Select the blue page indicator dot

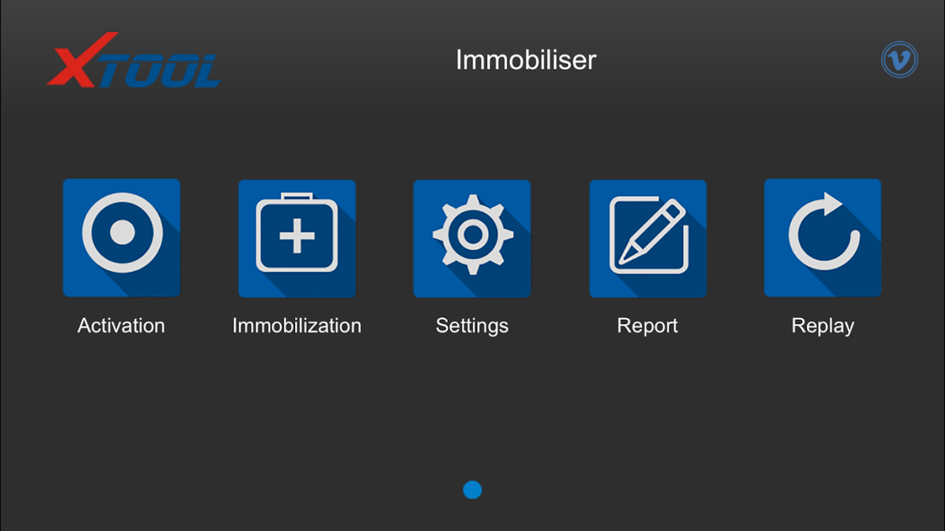tap(472, 490)
